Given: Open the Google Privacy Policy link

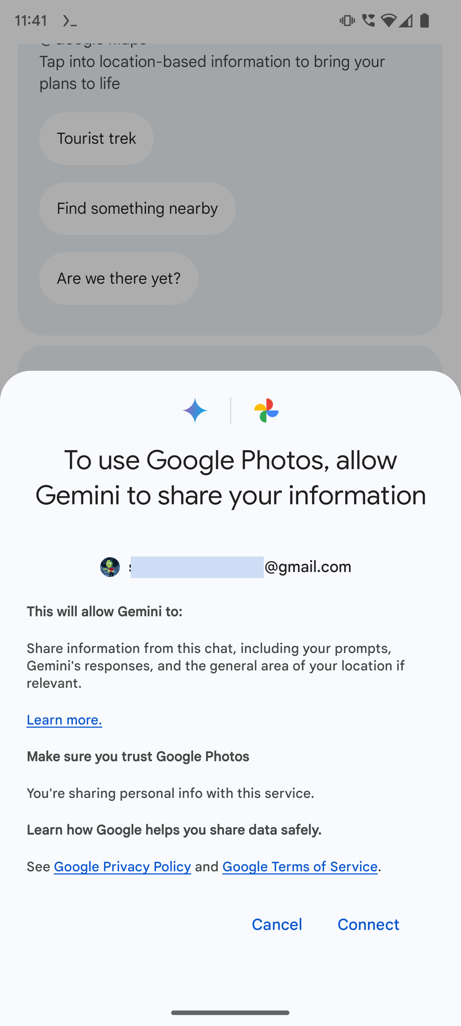Looking at the screenshot, I should point(122,866).
